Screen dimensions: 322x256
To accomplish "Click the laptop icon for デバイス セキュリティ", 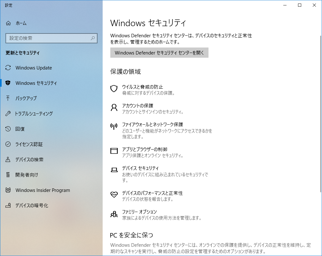I will click(x=114, y=170).
